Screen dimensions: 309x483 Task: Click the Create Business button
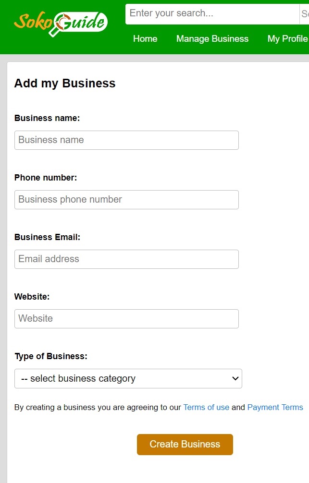pos(185,444)
